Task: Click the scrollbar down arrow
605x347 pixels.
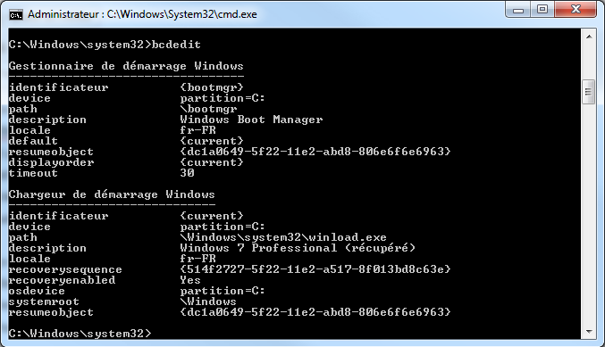Action: (589, 332)
